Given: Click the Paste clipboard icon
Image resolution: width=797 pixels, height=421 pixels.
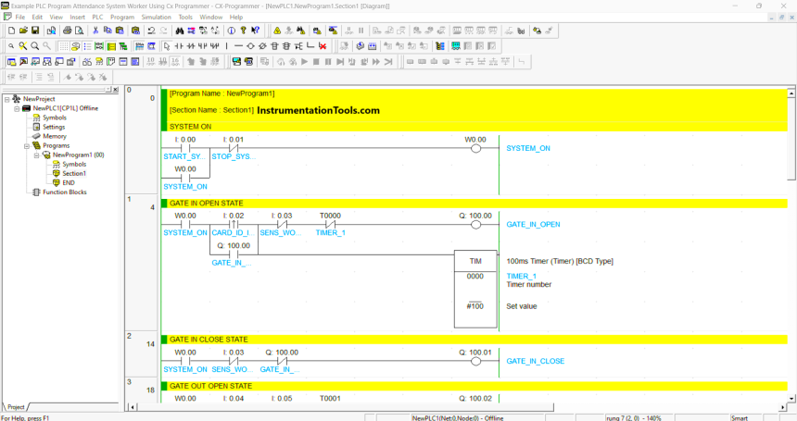Looking at the screenshot, I should (x=120, y=31).
